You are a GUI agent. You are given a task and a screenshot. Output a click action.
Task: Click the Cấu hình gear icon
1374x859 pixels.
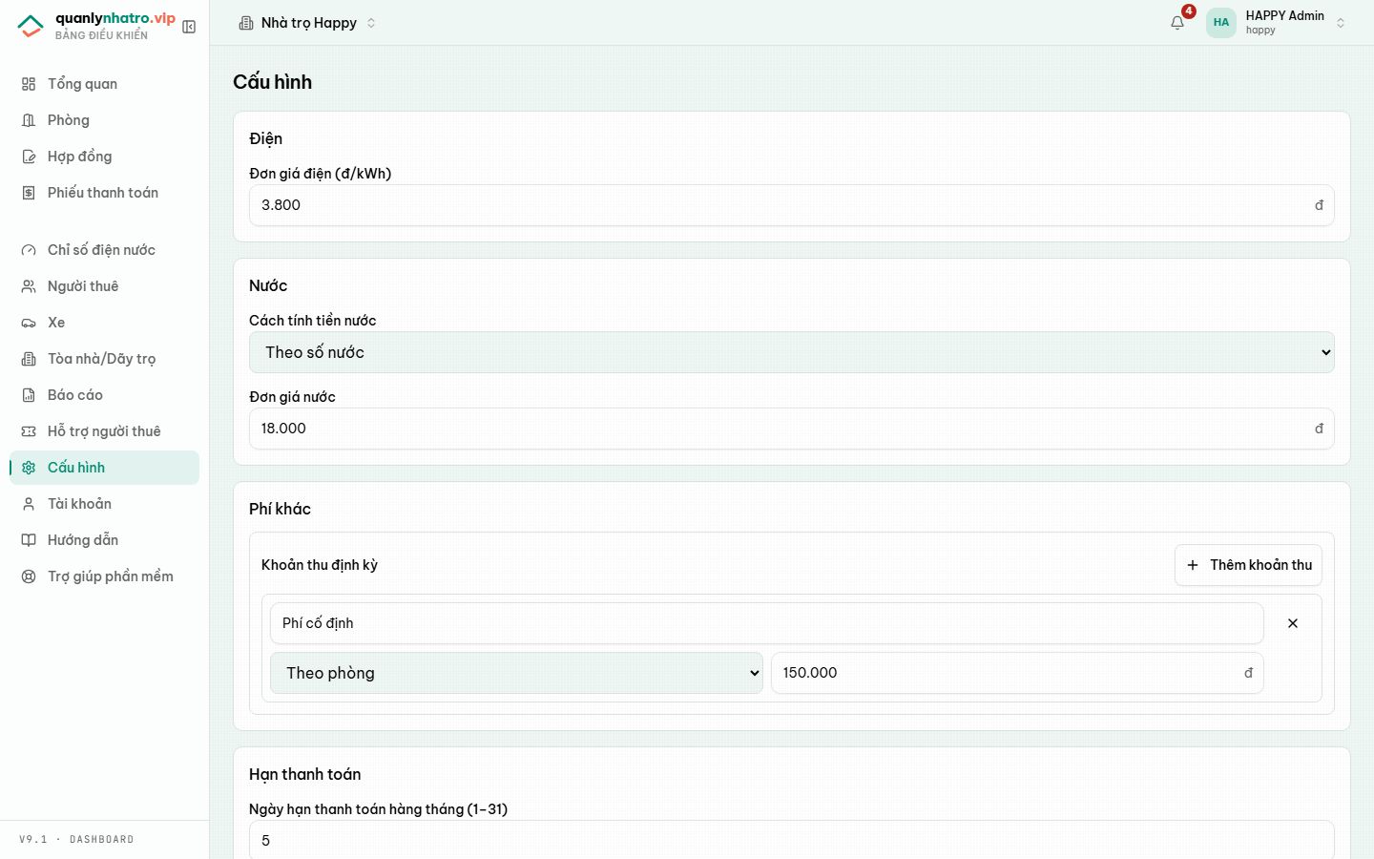point(29,468)
